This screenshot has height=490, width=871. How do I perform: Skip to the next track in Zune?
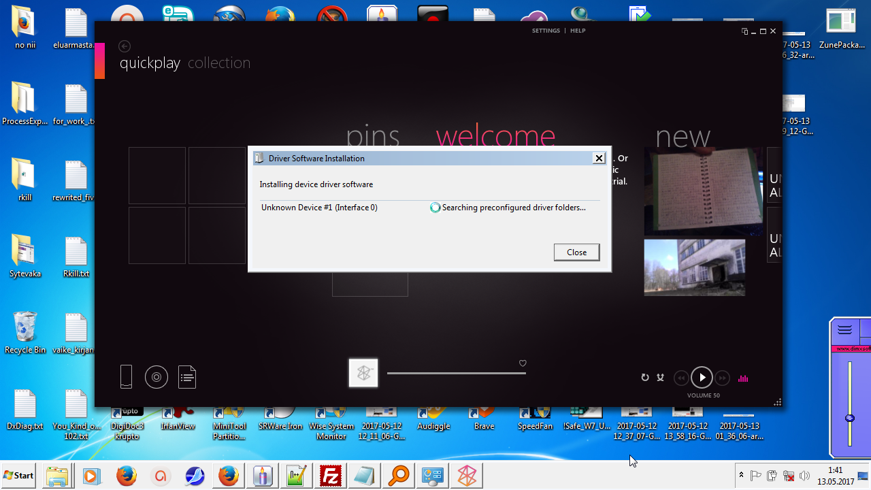(723, 378)
